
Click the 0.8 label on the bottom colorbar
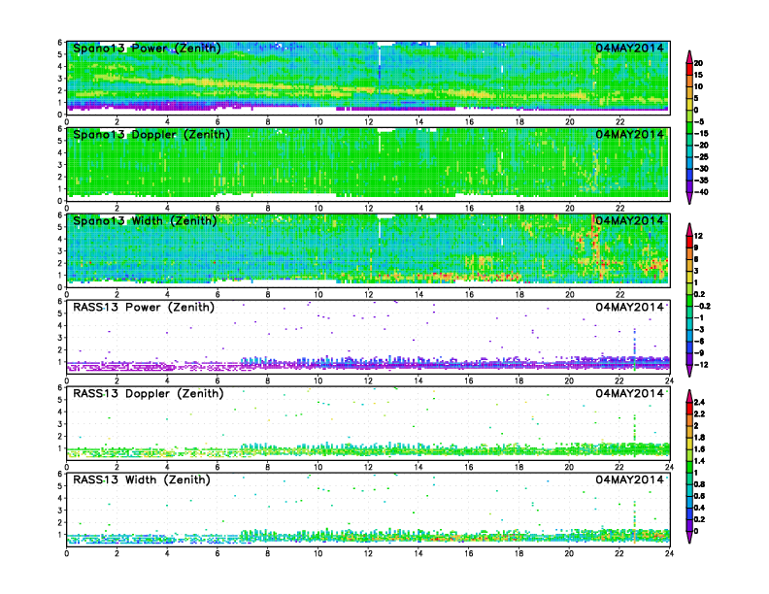(699, 484)
